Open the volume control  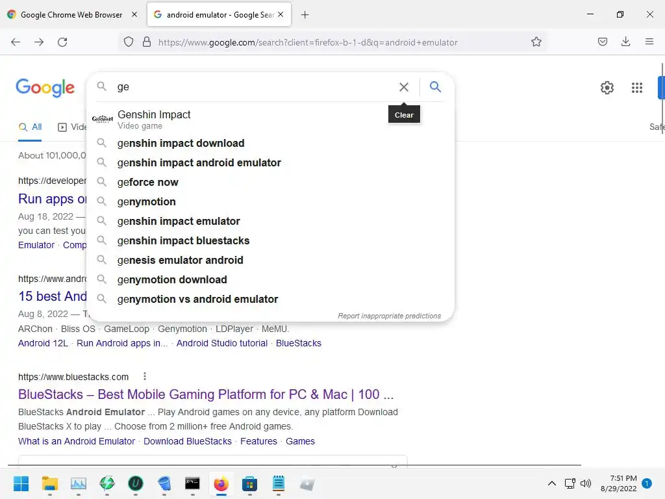pyautogui.click(x=586, y=483)
